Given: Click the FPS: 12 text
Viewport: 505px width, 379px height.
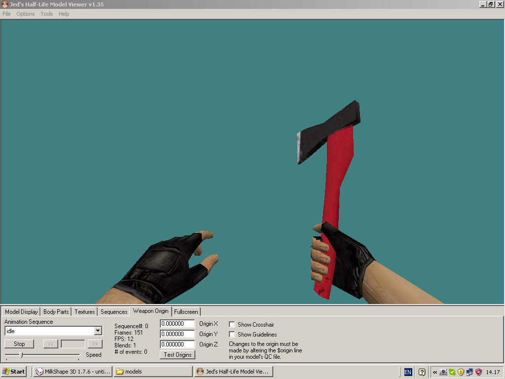Looking at the screenshot, I should pos(124,339).
